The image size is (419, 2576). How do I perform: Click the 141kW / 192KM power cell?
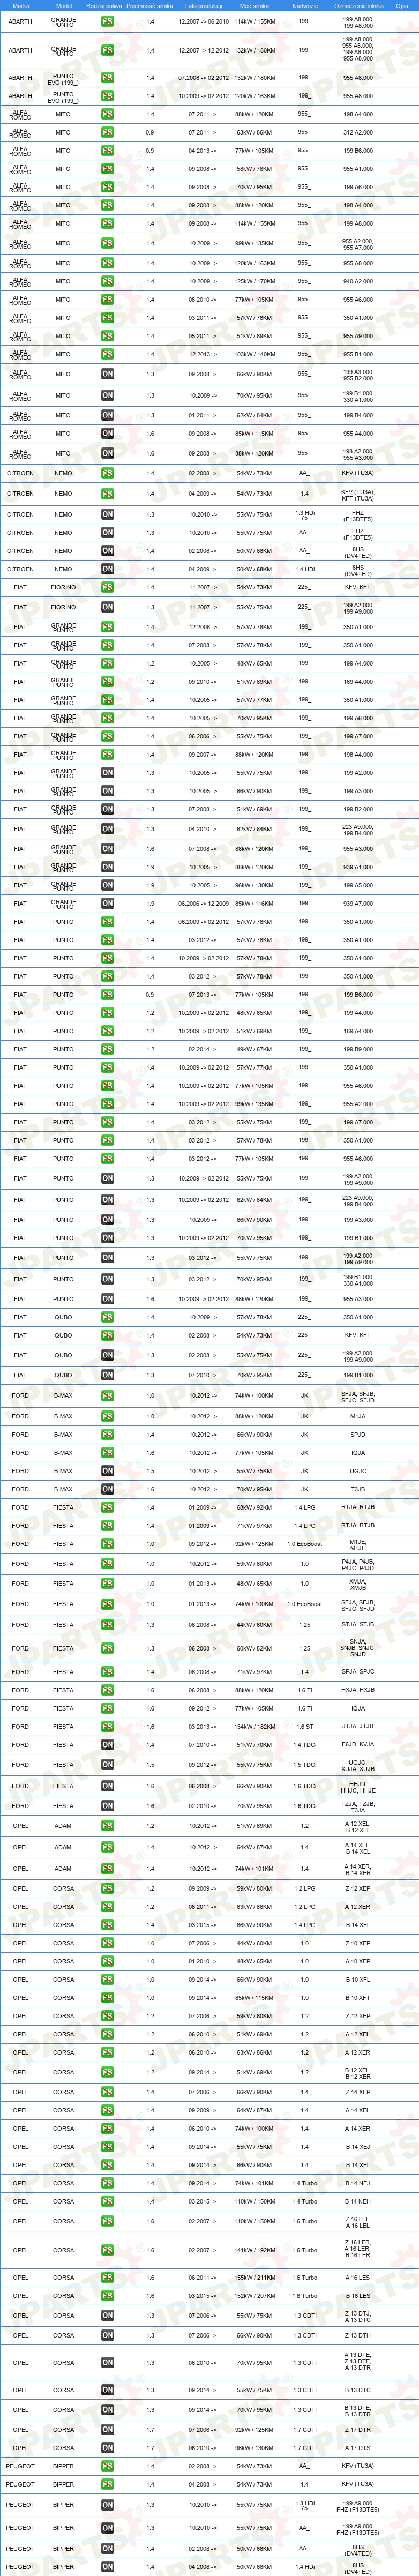tap(254, 2250)
